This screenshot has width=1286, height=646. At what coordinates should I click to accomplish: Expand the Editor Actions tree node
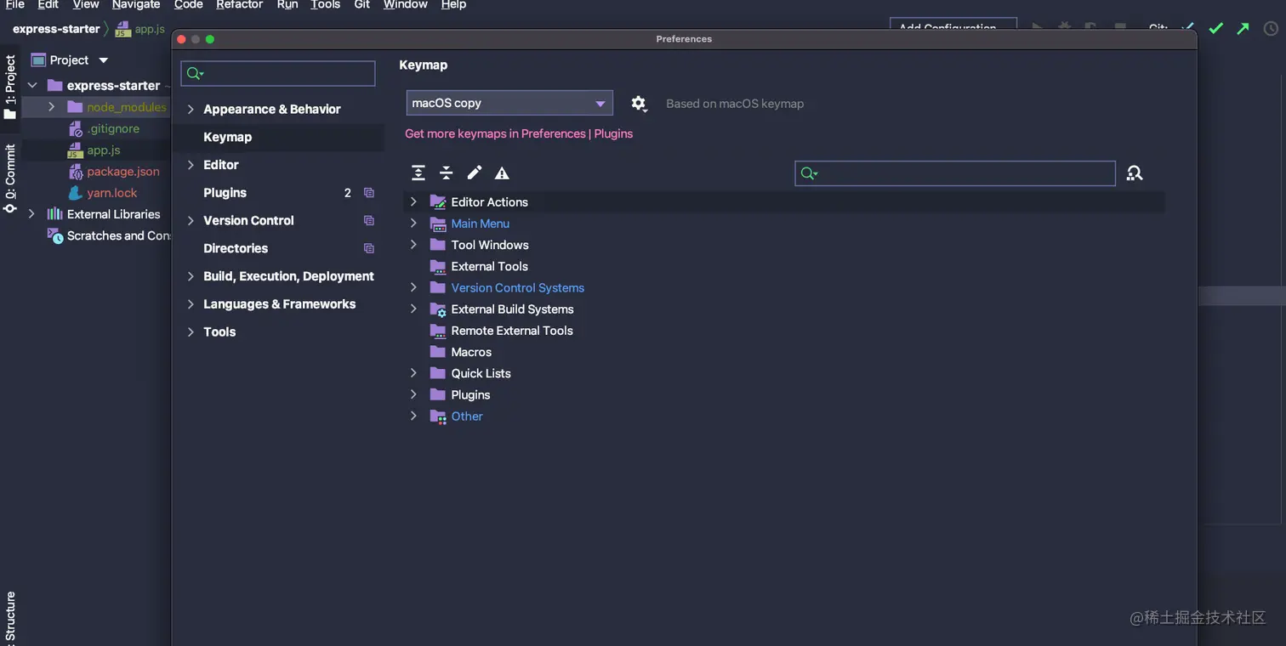(x=413, y=201)
